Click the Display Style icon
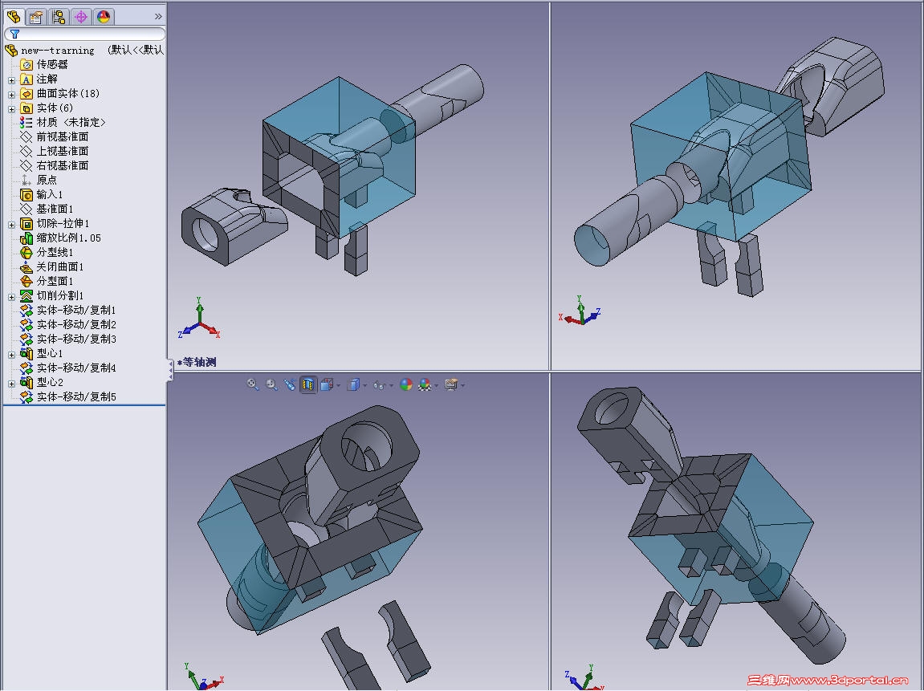Image resolution: width=924 pixels, height=691 pixels. pyautogui.click(x=353, y=384)
